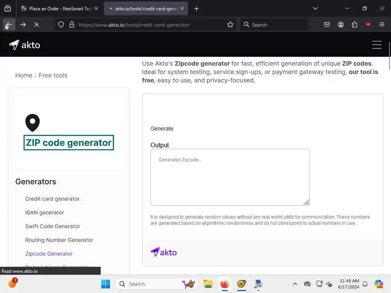Close the Place an Order tab
The image size is (391, 293).
tap(96, 9)
